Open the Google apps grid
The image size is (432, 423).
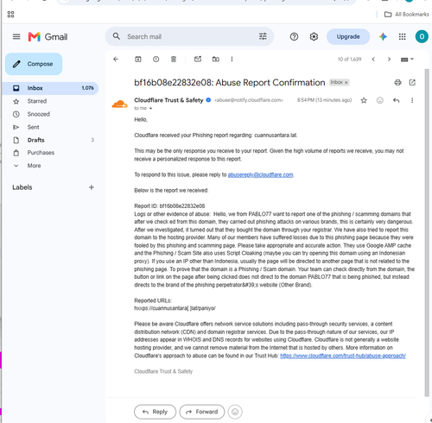(x=402, y=36)
